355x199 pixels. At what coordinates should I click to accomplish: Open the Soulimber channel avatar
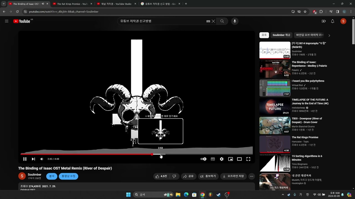(22, 176)
